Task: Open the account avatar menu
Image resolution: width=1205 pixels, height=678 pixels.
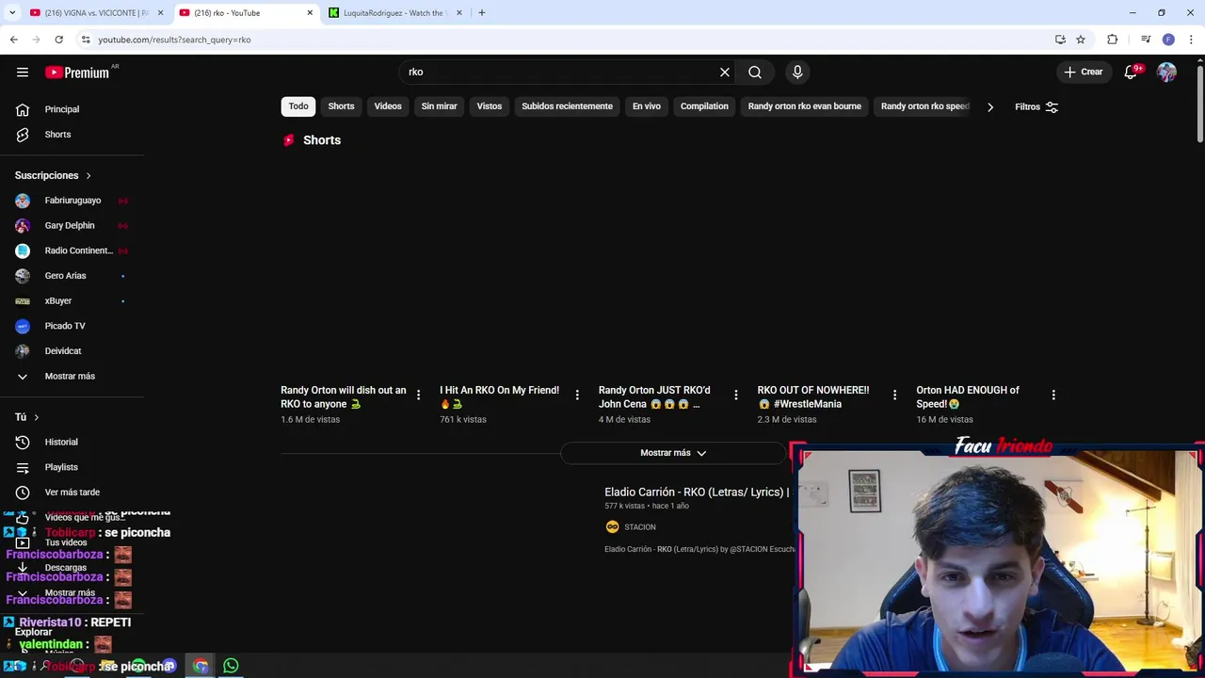Action: click(x=1166, y=72)
